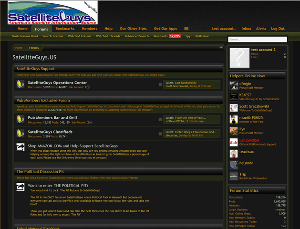Screen dimensions: 300x229
Task: Open Get Our Apps menu
Action: [x=166, y=29]
